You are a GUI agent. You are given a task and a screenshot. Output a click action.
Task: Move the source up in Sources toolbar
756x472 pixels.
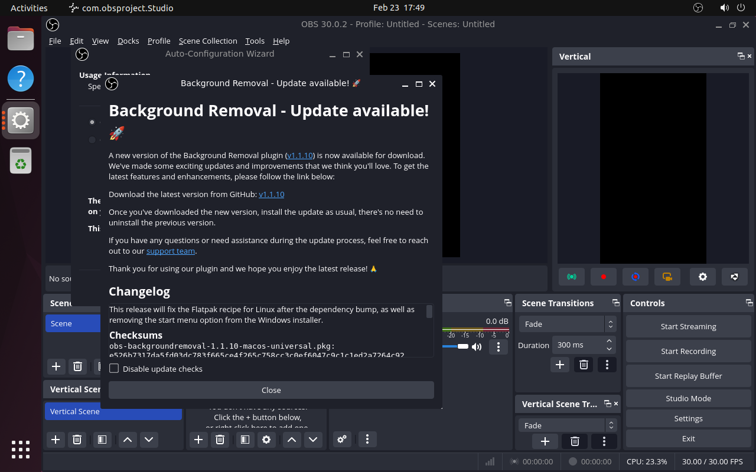(292, 440)
